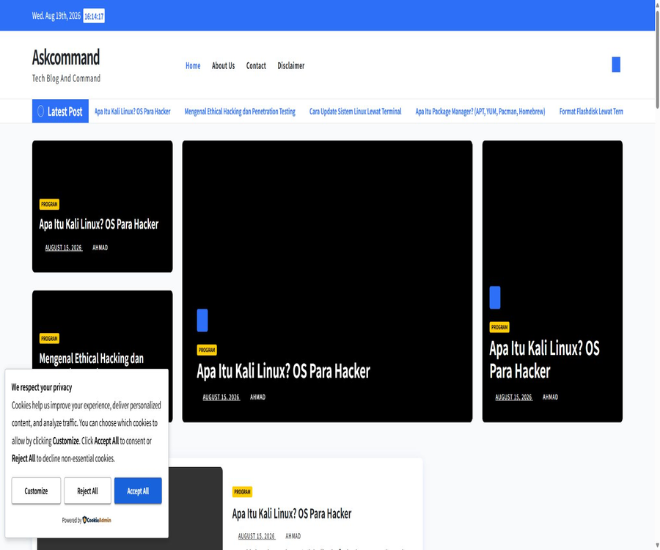Open the Disclaimer page

[x=291, y=66]
